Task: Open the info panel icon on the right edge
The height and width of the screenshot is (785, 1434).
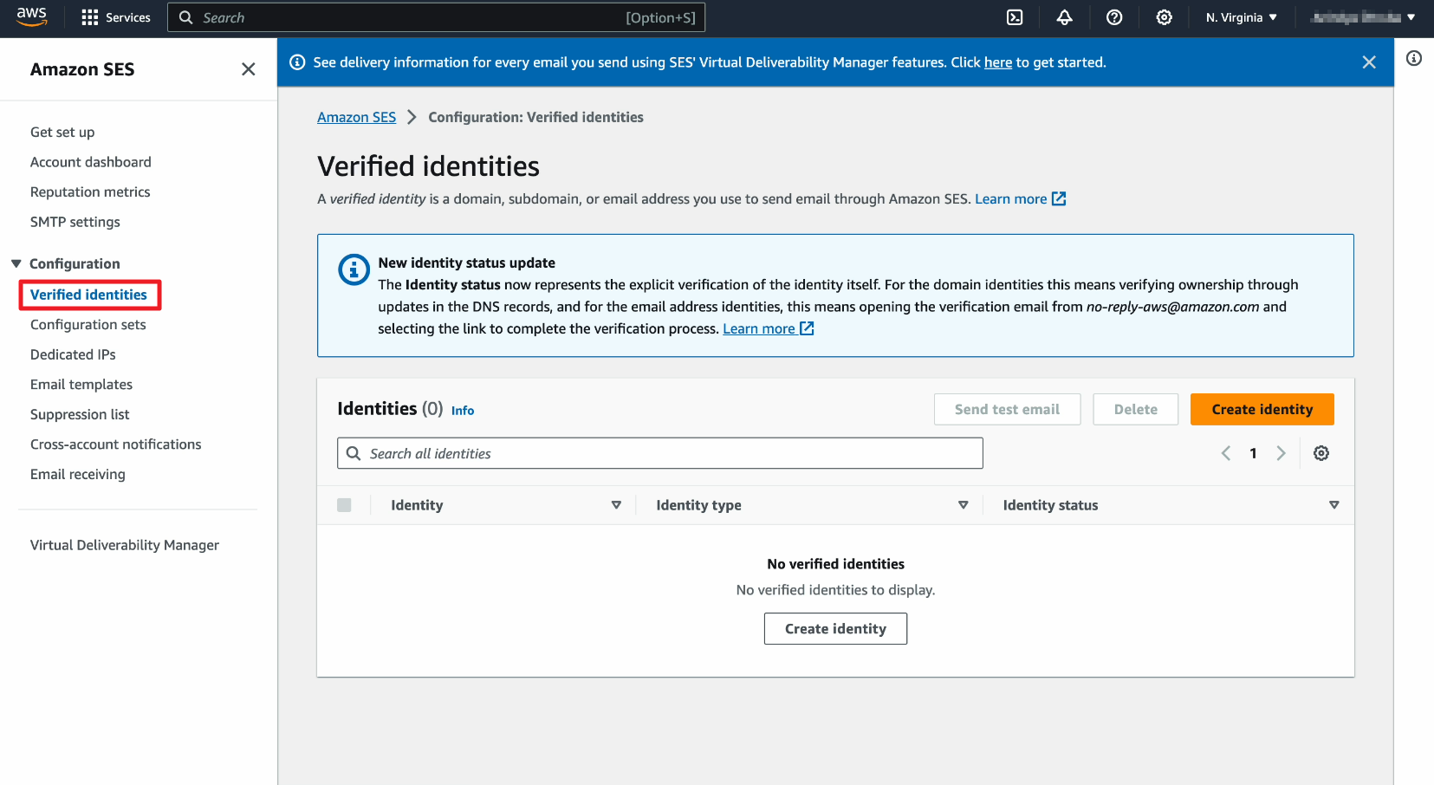Action: click(x=1414, y=58)
